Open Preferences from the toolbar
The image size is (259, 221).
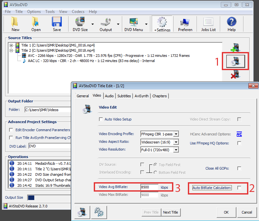[185, 24]
